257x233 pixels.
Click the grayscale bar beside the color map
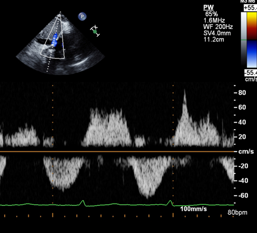(x=244, y=40)
